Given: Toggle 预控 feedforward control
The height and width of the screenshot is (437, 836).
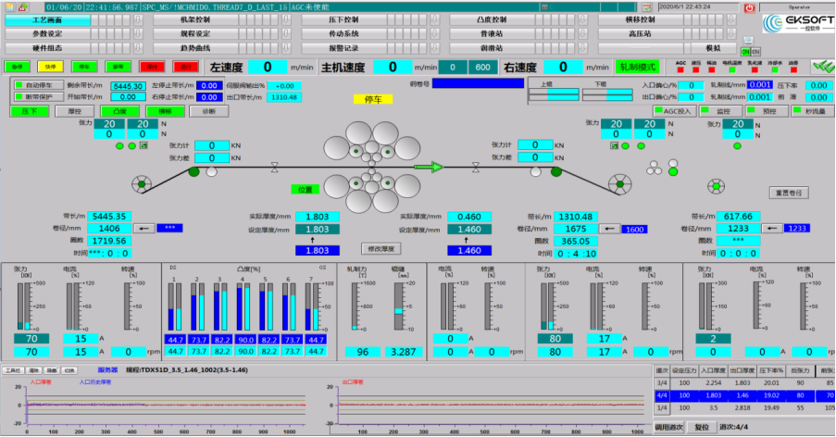Looking at the screenshot, I should [x=767, y=111].
